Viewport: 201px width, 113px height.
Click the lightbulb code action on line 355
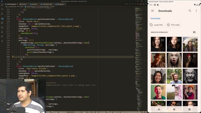(13, 56)
